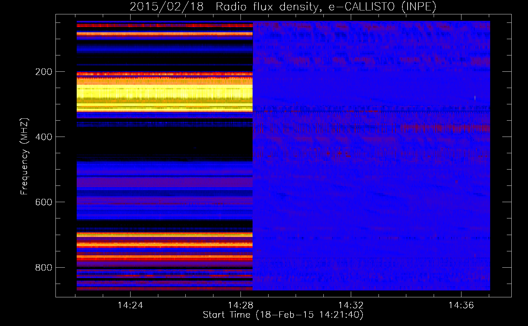Click the plot title 'Radio flux density, e-CALLISTO (INPE)'
This screenshot has height=326, width=528.
(x=326, y=7)
